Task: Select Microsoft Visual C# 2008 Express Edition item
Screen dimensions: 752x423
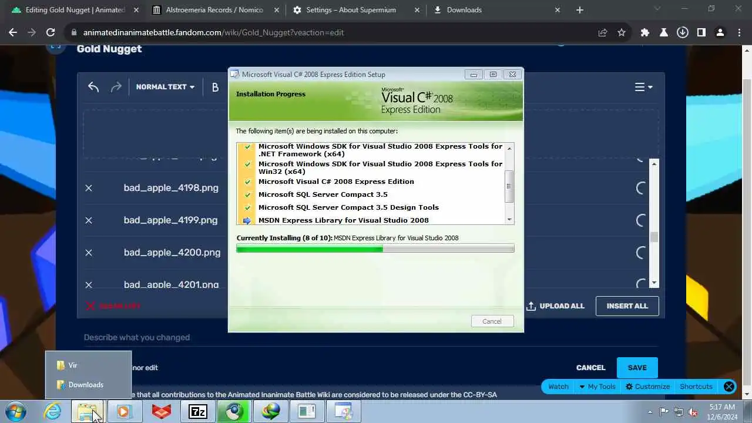Action: click(x=336, y=182)
